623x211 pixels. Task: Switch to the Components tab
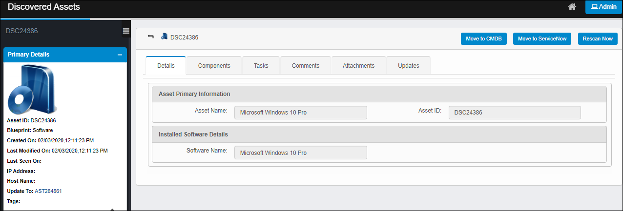pyautogui.click(x=214, y=66)
